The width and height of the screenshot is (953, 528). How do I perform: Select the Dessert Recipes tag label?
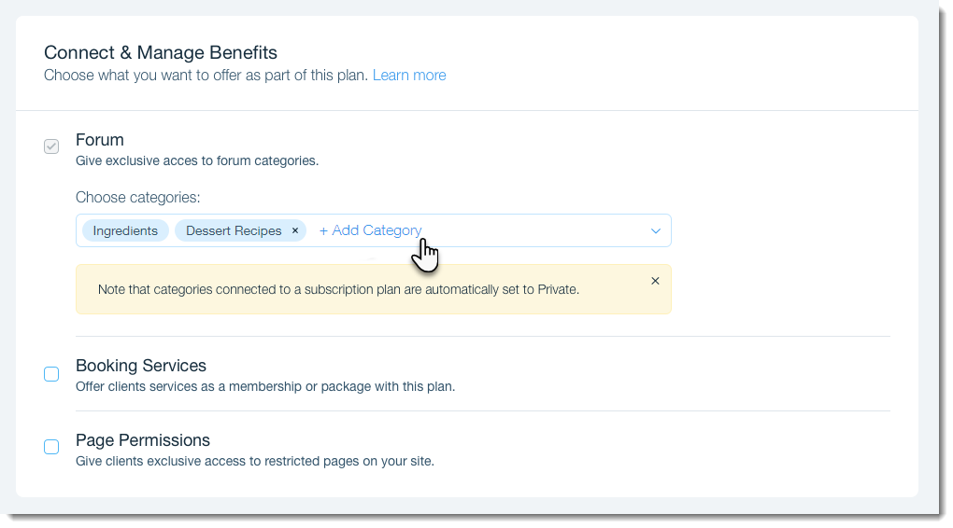pyautogui.click(x=234, y=230)
